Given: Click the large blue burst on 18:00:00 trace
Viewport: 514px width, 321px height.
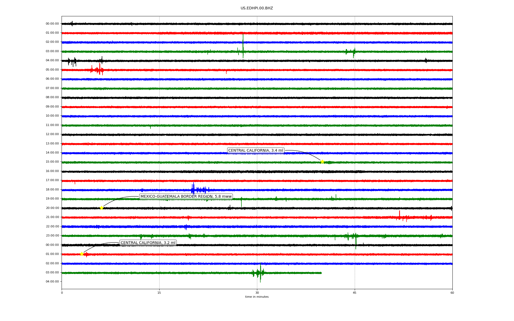Looking at the screenshot, I should pyautogui.click(x=193, y=190).
